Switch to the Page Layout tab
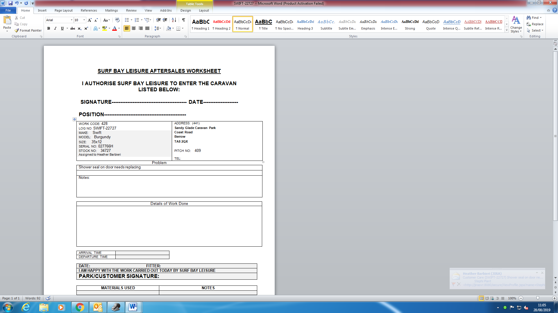The height and width of the screenshot is (313, 558). point(63,10)
